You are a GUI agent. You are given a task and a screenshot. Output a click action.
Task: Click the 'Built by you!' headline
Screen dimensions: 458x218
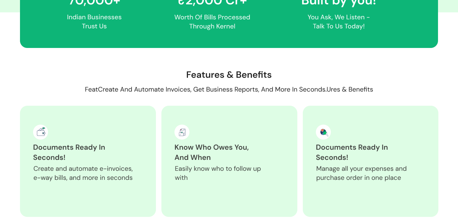(x=339, y=3)
